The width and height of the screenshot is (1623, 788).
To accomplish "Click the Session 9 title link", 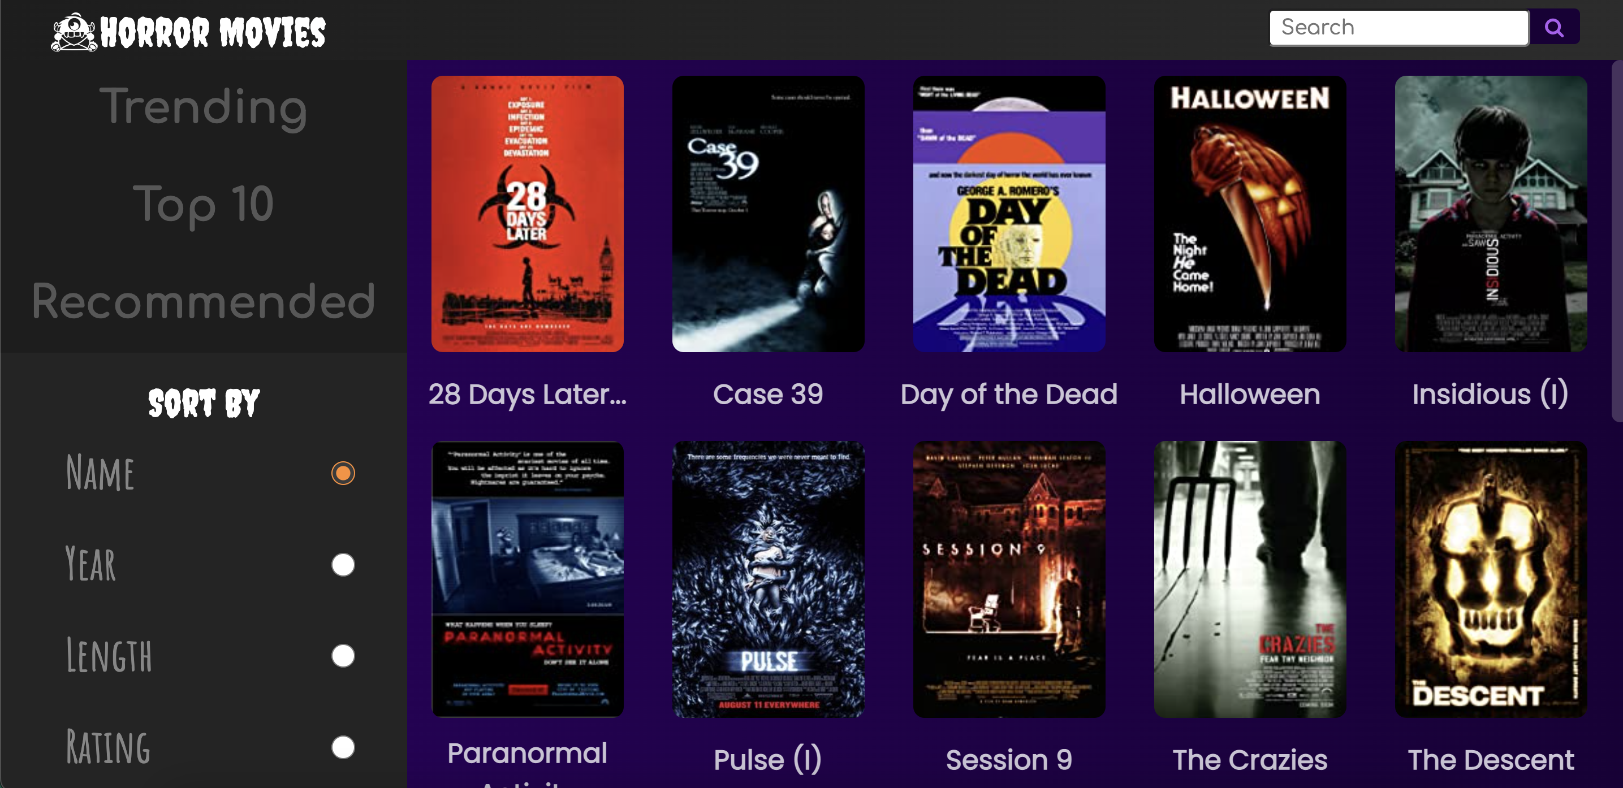I will click(x=1009, y=760).
